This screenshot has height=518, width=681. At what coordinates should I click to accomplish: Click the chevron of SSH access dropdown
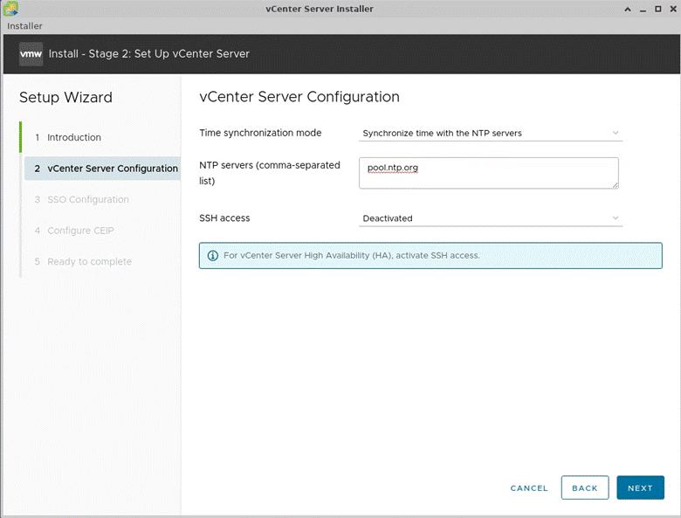[615, 218]
